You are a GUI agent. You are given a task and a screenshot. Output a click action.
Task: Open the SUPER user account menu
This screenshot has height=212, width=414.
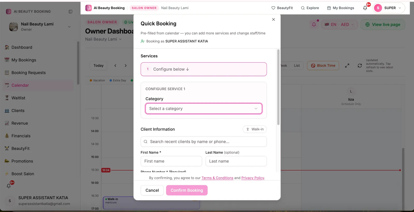coord(389,8)
